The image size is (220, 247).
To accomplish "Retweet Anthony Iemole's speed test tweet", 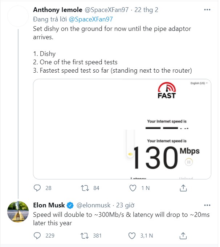I will pyautogui.click(x=84, y=188).
